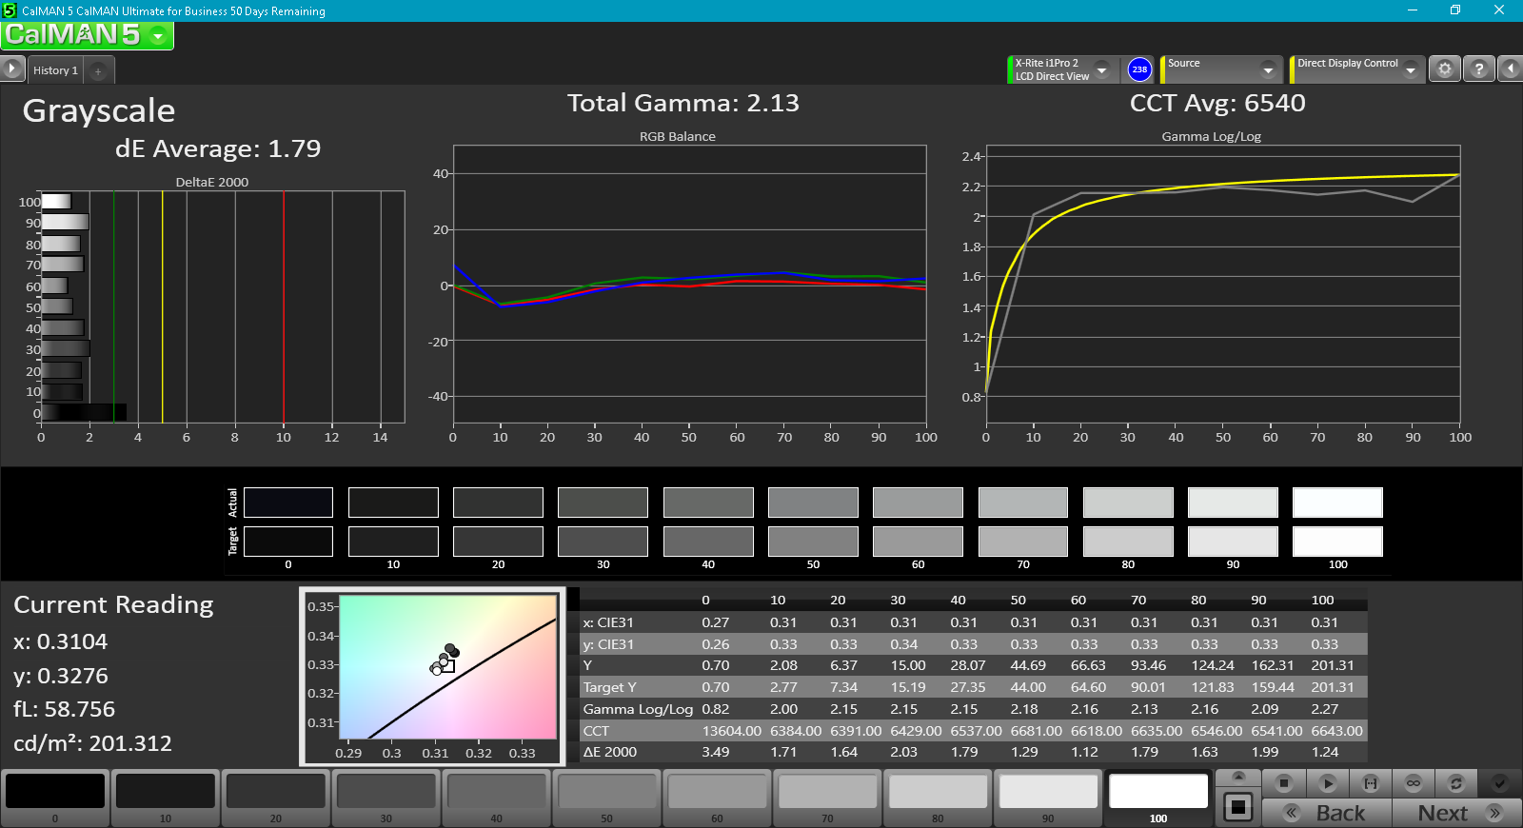1523x828 pixels.
Task: Click the Stop measurement icon
Action: point(1283,783)
